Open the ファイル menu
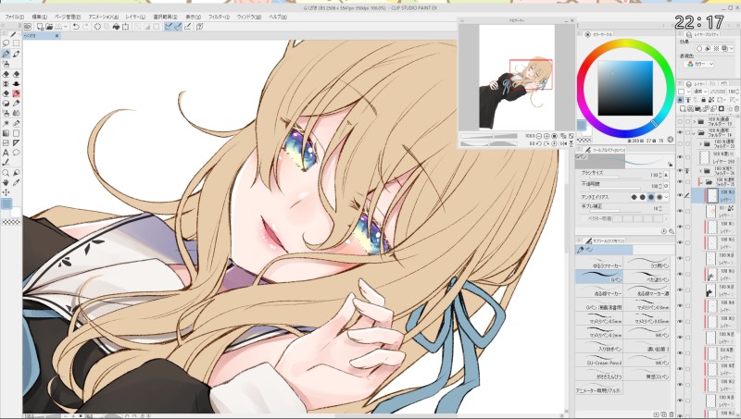 pyautogui.click(x=14, y=17)
